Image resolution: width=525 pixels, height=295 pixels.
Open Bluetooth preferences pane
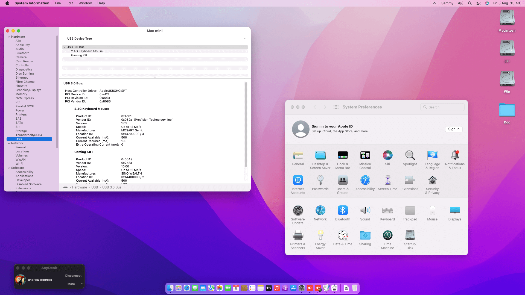click(x=343, y=211)
